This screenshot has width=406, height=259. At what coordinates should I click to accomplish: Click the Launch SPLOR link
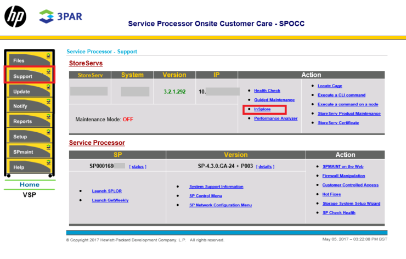click(106, 191)
